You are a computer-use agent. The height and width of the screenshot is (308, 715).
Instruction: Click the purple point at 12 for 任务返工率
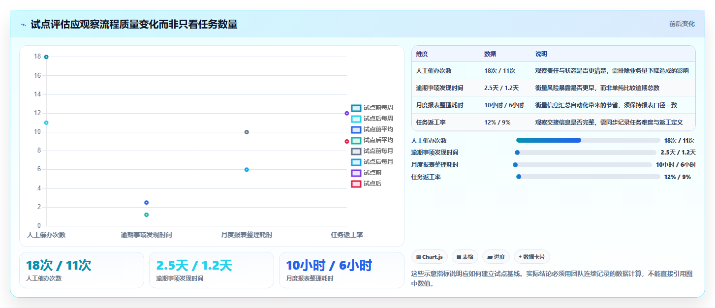click(x=347, y=113)
